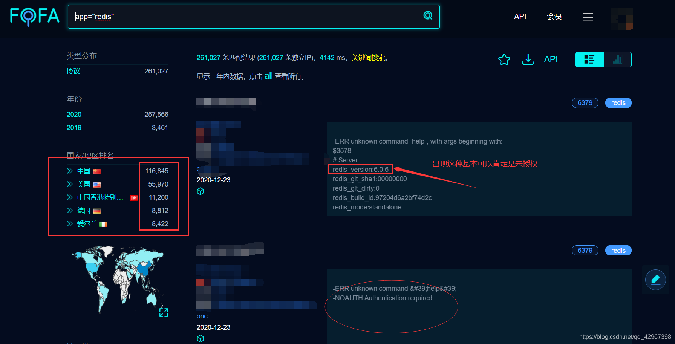The height and width of the screenshot is (344, 675).
Task: Click the 协议 filter link
Action: click(73, 71)
